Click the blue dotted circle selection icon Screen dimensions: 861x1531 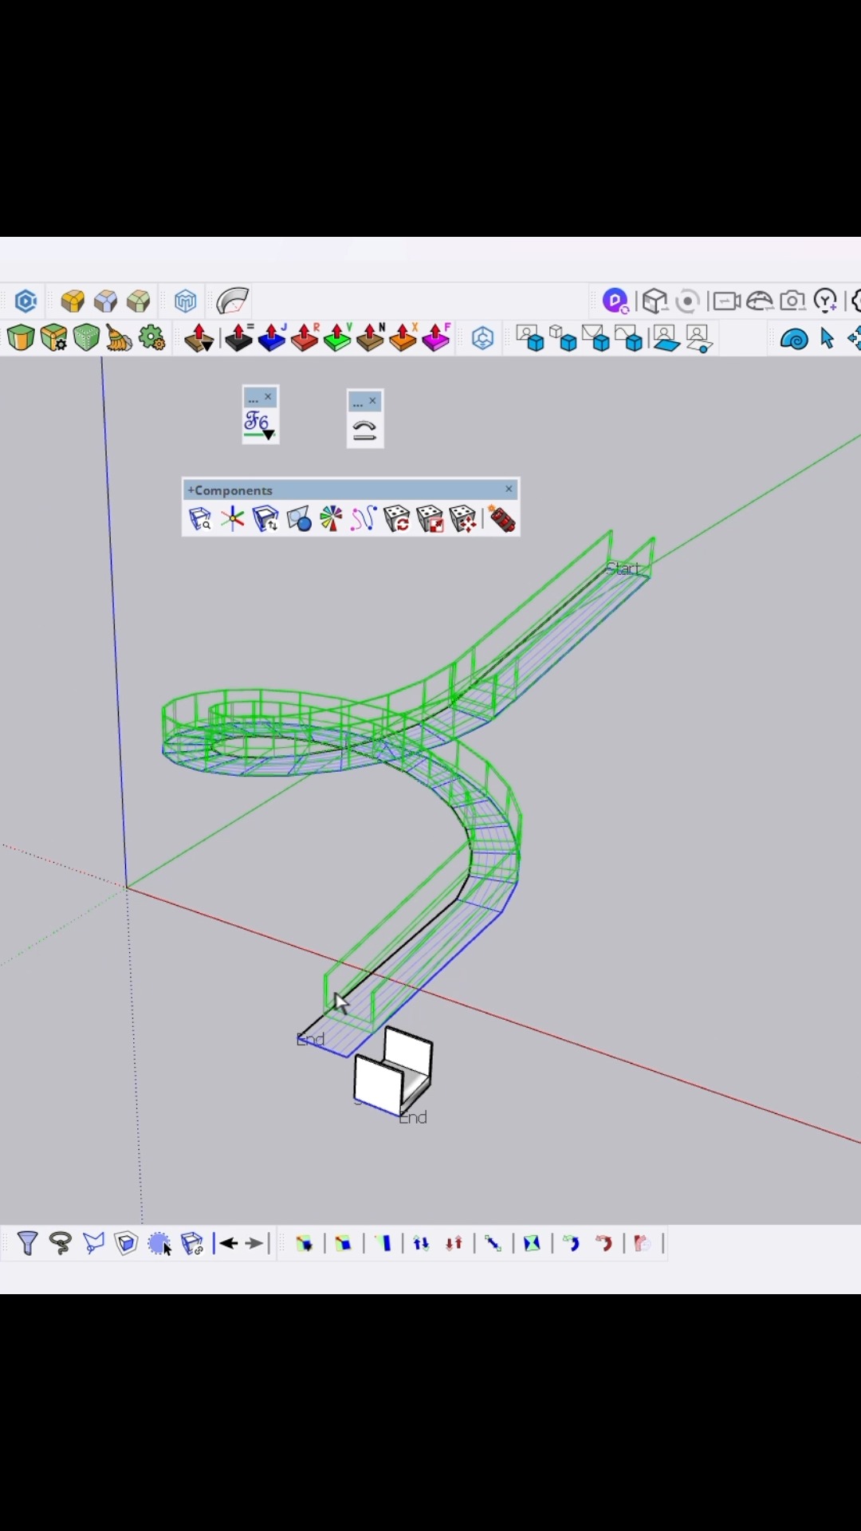(x=159, y=1243)
